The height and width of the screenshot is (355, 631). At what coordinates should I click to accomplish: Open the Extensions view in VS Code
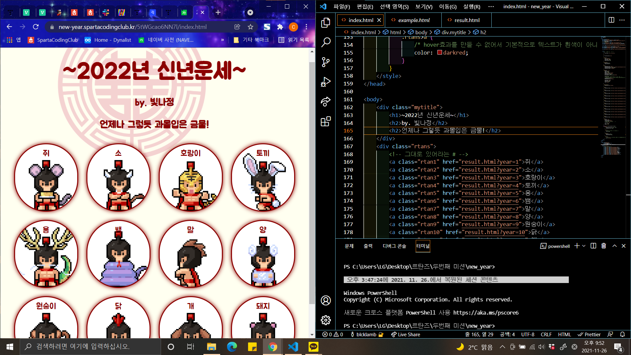[325, 121]
